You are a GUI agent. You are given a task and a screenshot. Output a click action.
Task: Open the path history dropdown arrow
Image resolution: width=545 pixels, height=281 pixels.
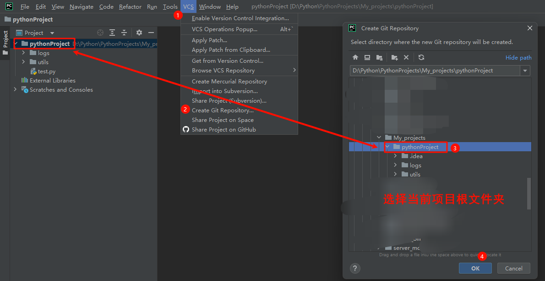[525, 71]
